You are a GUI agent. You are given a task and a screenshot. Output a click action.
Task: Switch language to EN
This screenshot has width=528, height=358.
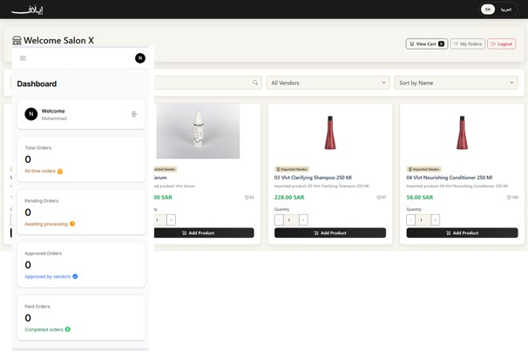point(488,10)
